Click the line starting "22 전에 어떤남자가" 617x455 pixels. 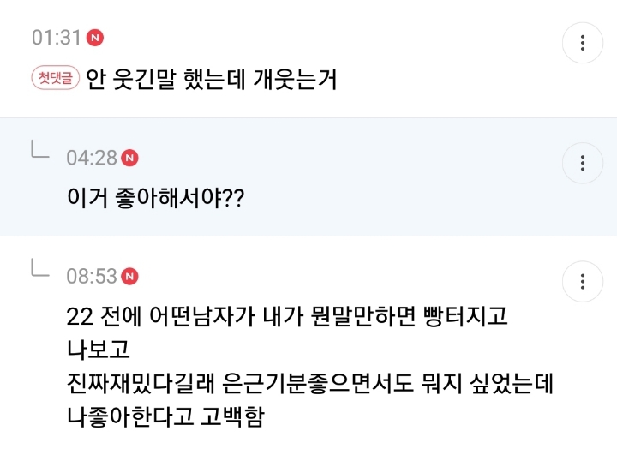[x=287, y=317]
